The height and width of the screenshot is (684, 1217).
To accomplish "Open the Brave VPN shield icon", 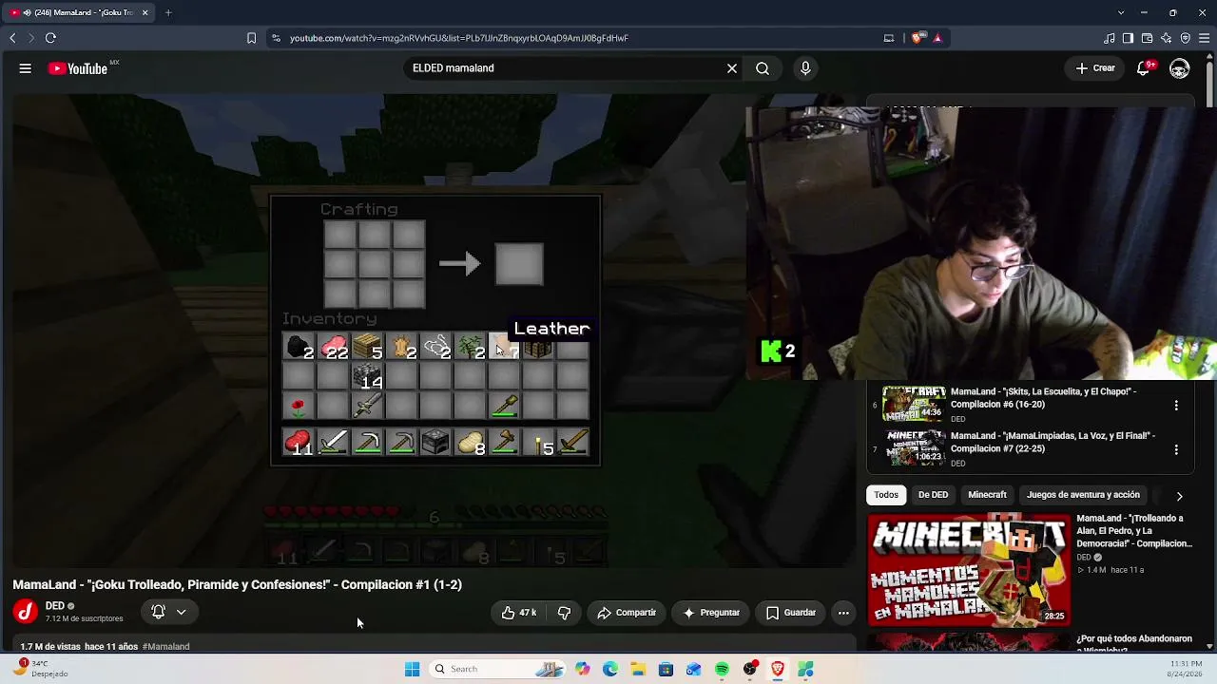I will click(1185, 38).
